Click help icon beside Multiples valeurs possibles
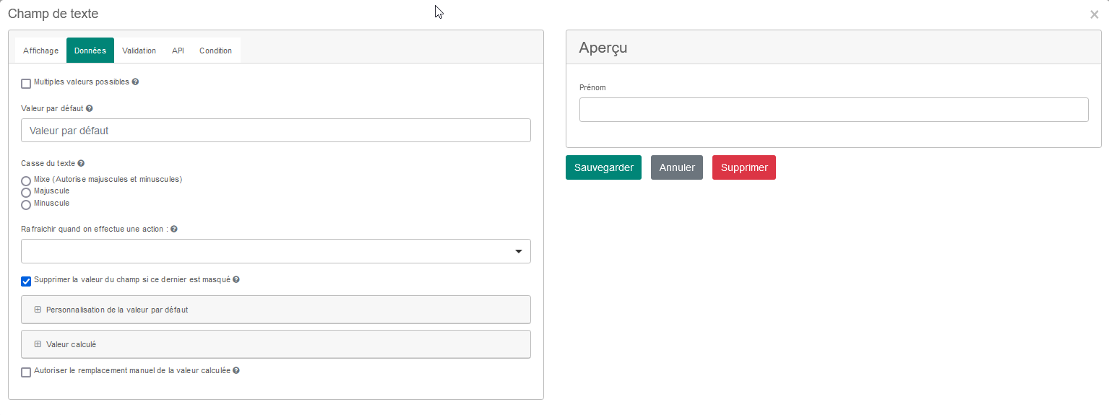This screenshot has width=1109, height=415. [135, 82]
